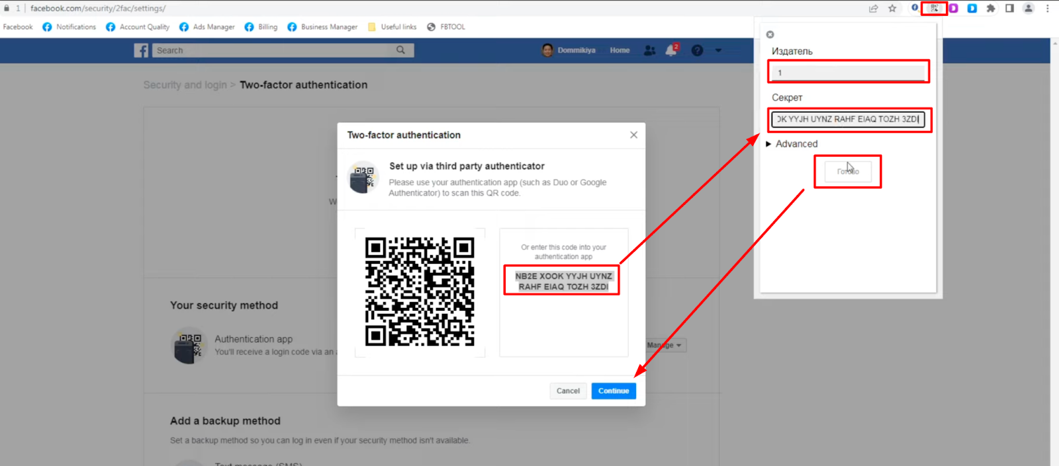The width and height of the screenshot is (1059, 466).
Task: Open the purple D extension icon
Action: [x=953, y=9]
